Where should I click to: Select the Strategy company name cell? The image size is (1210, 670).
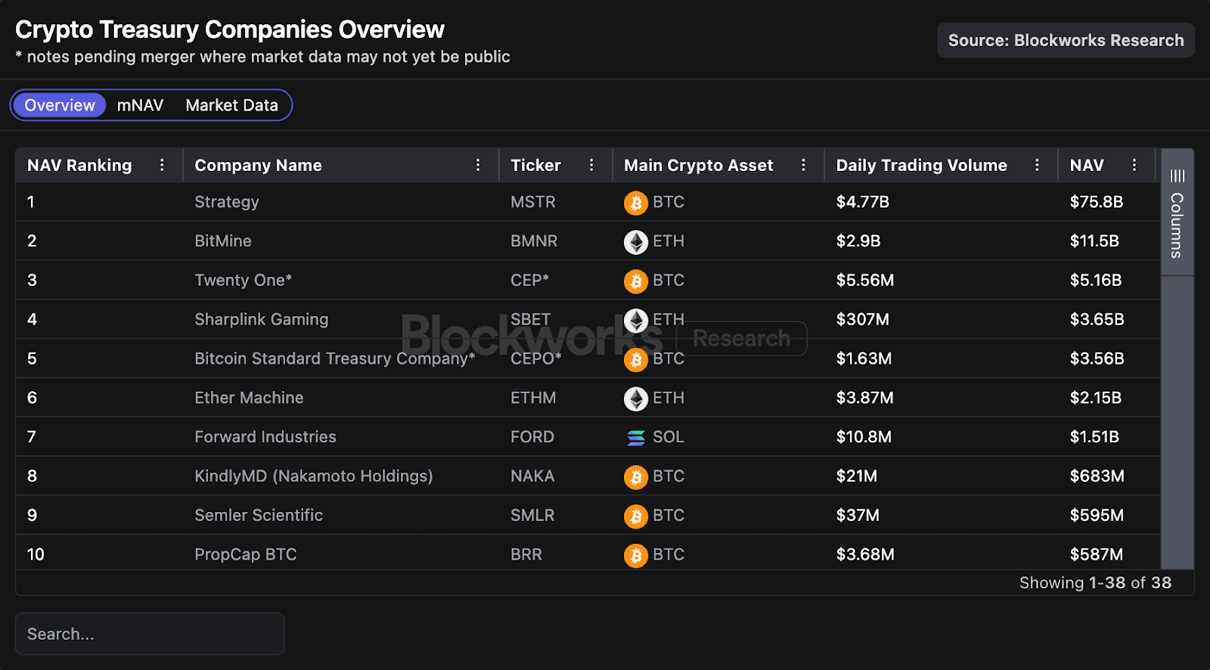click(227, 202)
